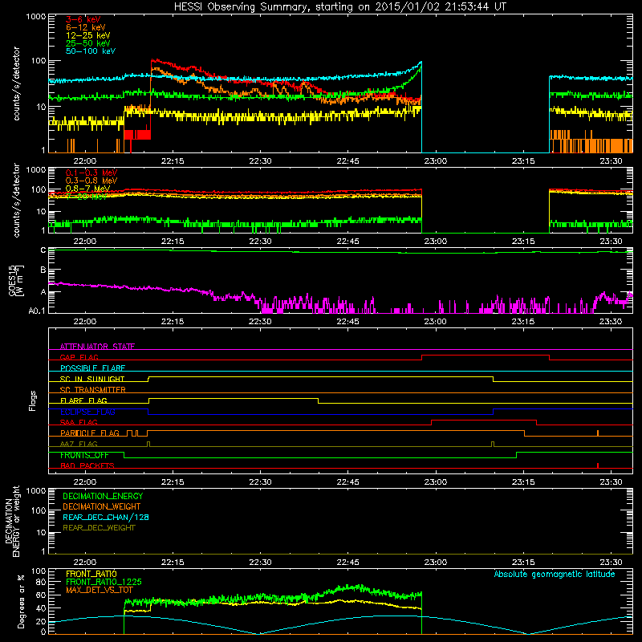Click the yellow 12-25 keV legend label

click(87, 35)
